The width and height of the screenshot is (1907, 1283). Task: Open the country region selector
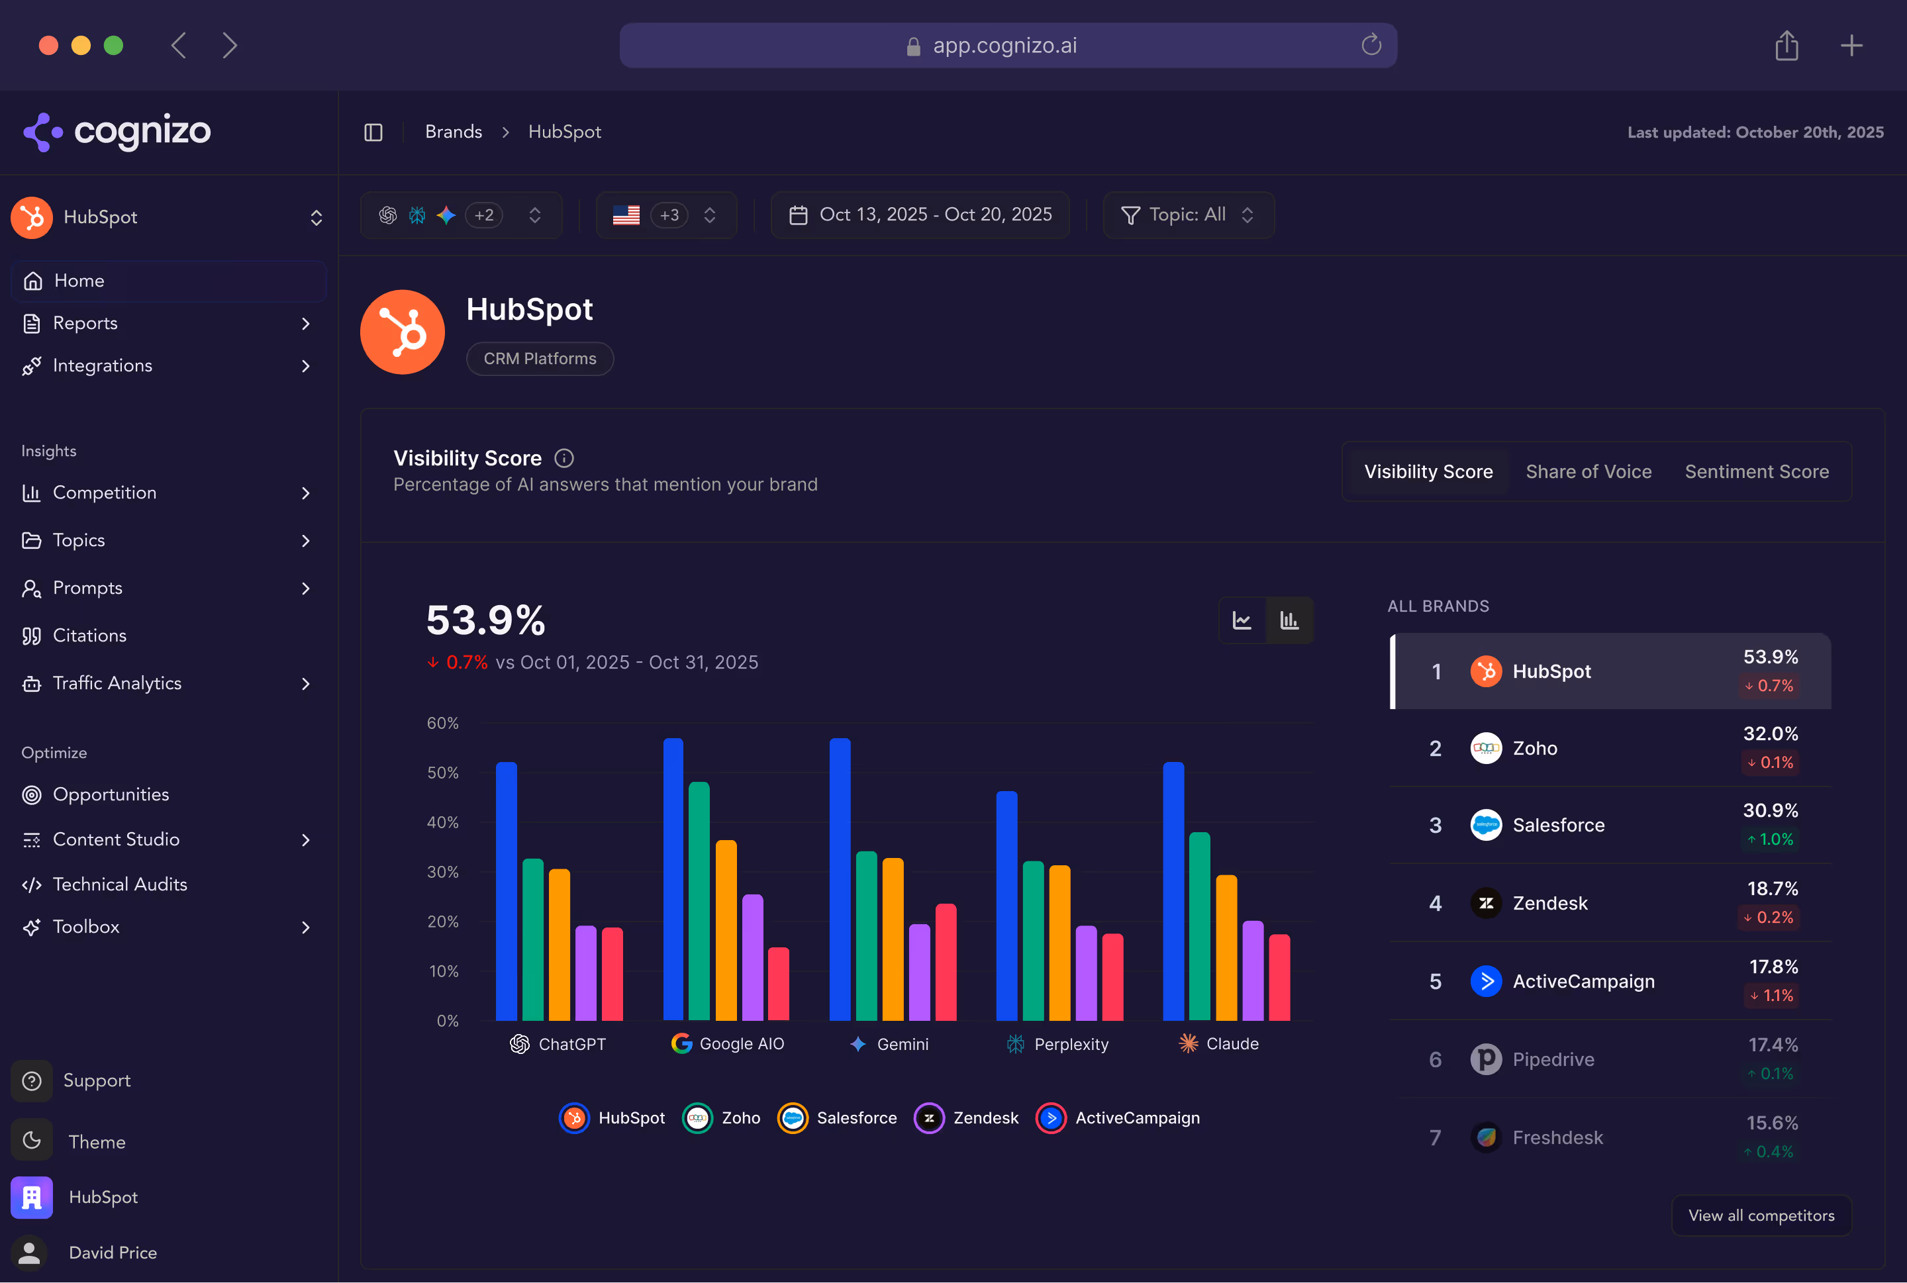pyautogui.click(x=665, y=214)
